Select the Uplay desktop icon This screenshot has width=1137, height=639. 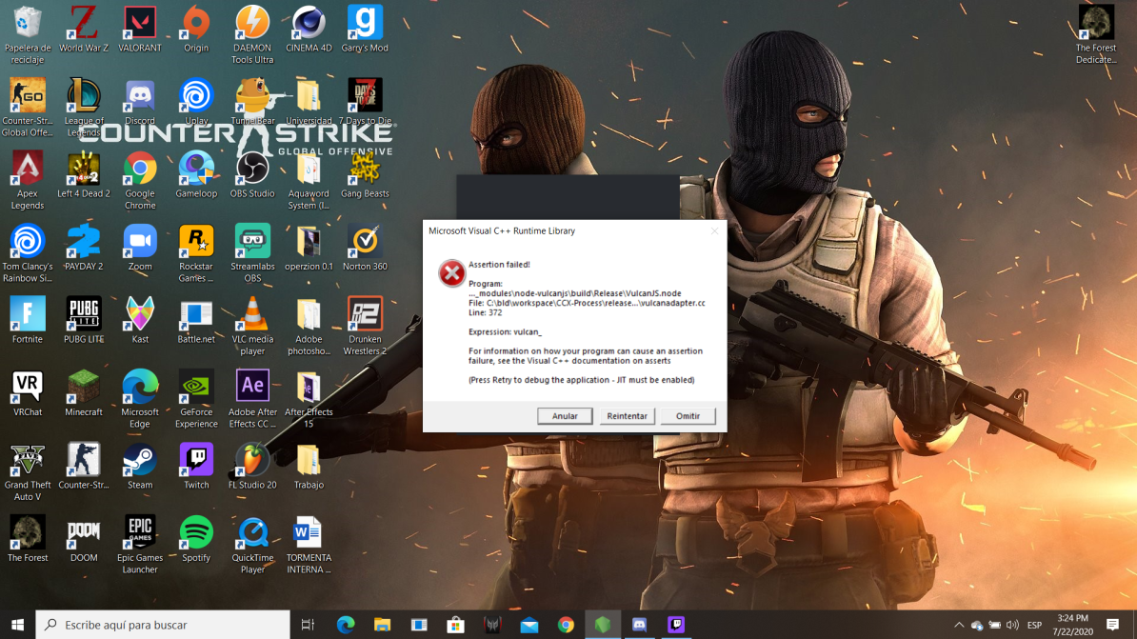[x=196, y=103]
